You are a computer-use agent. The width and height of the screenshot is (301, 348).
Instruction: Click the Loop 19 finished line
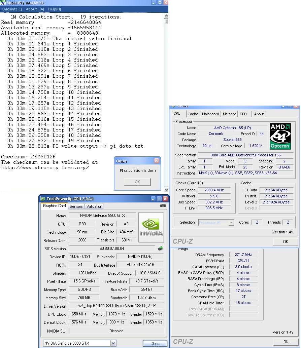[54, 141]
